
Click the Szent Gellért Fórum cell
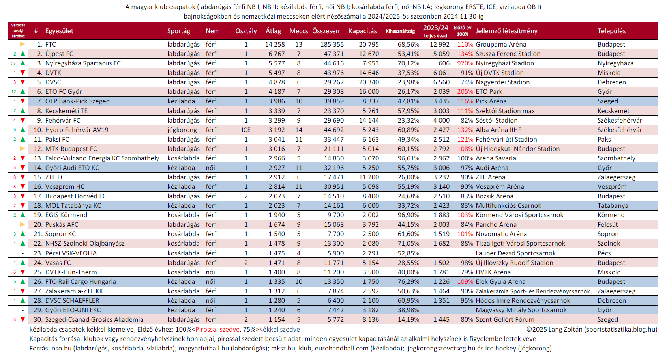(x=505, y=319)
